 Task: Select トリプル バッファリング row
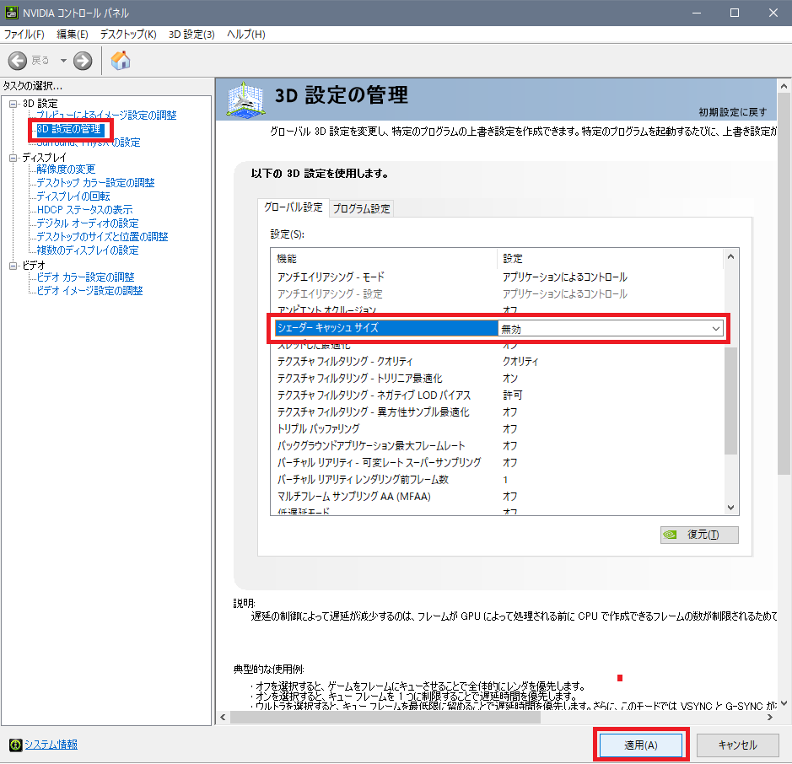point(498,429)
